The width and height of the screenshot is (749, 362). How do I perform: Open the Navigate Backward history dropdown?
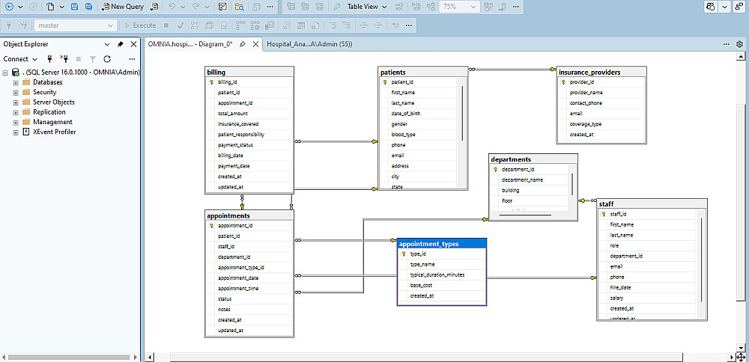[x=20, y=7]
